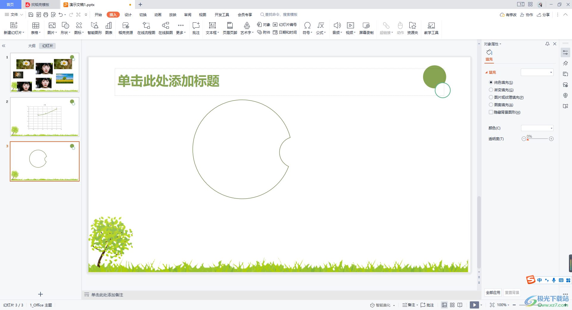Click the 重置背景 button

[x=512, y=292]
